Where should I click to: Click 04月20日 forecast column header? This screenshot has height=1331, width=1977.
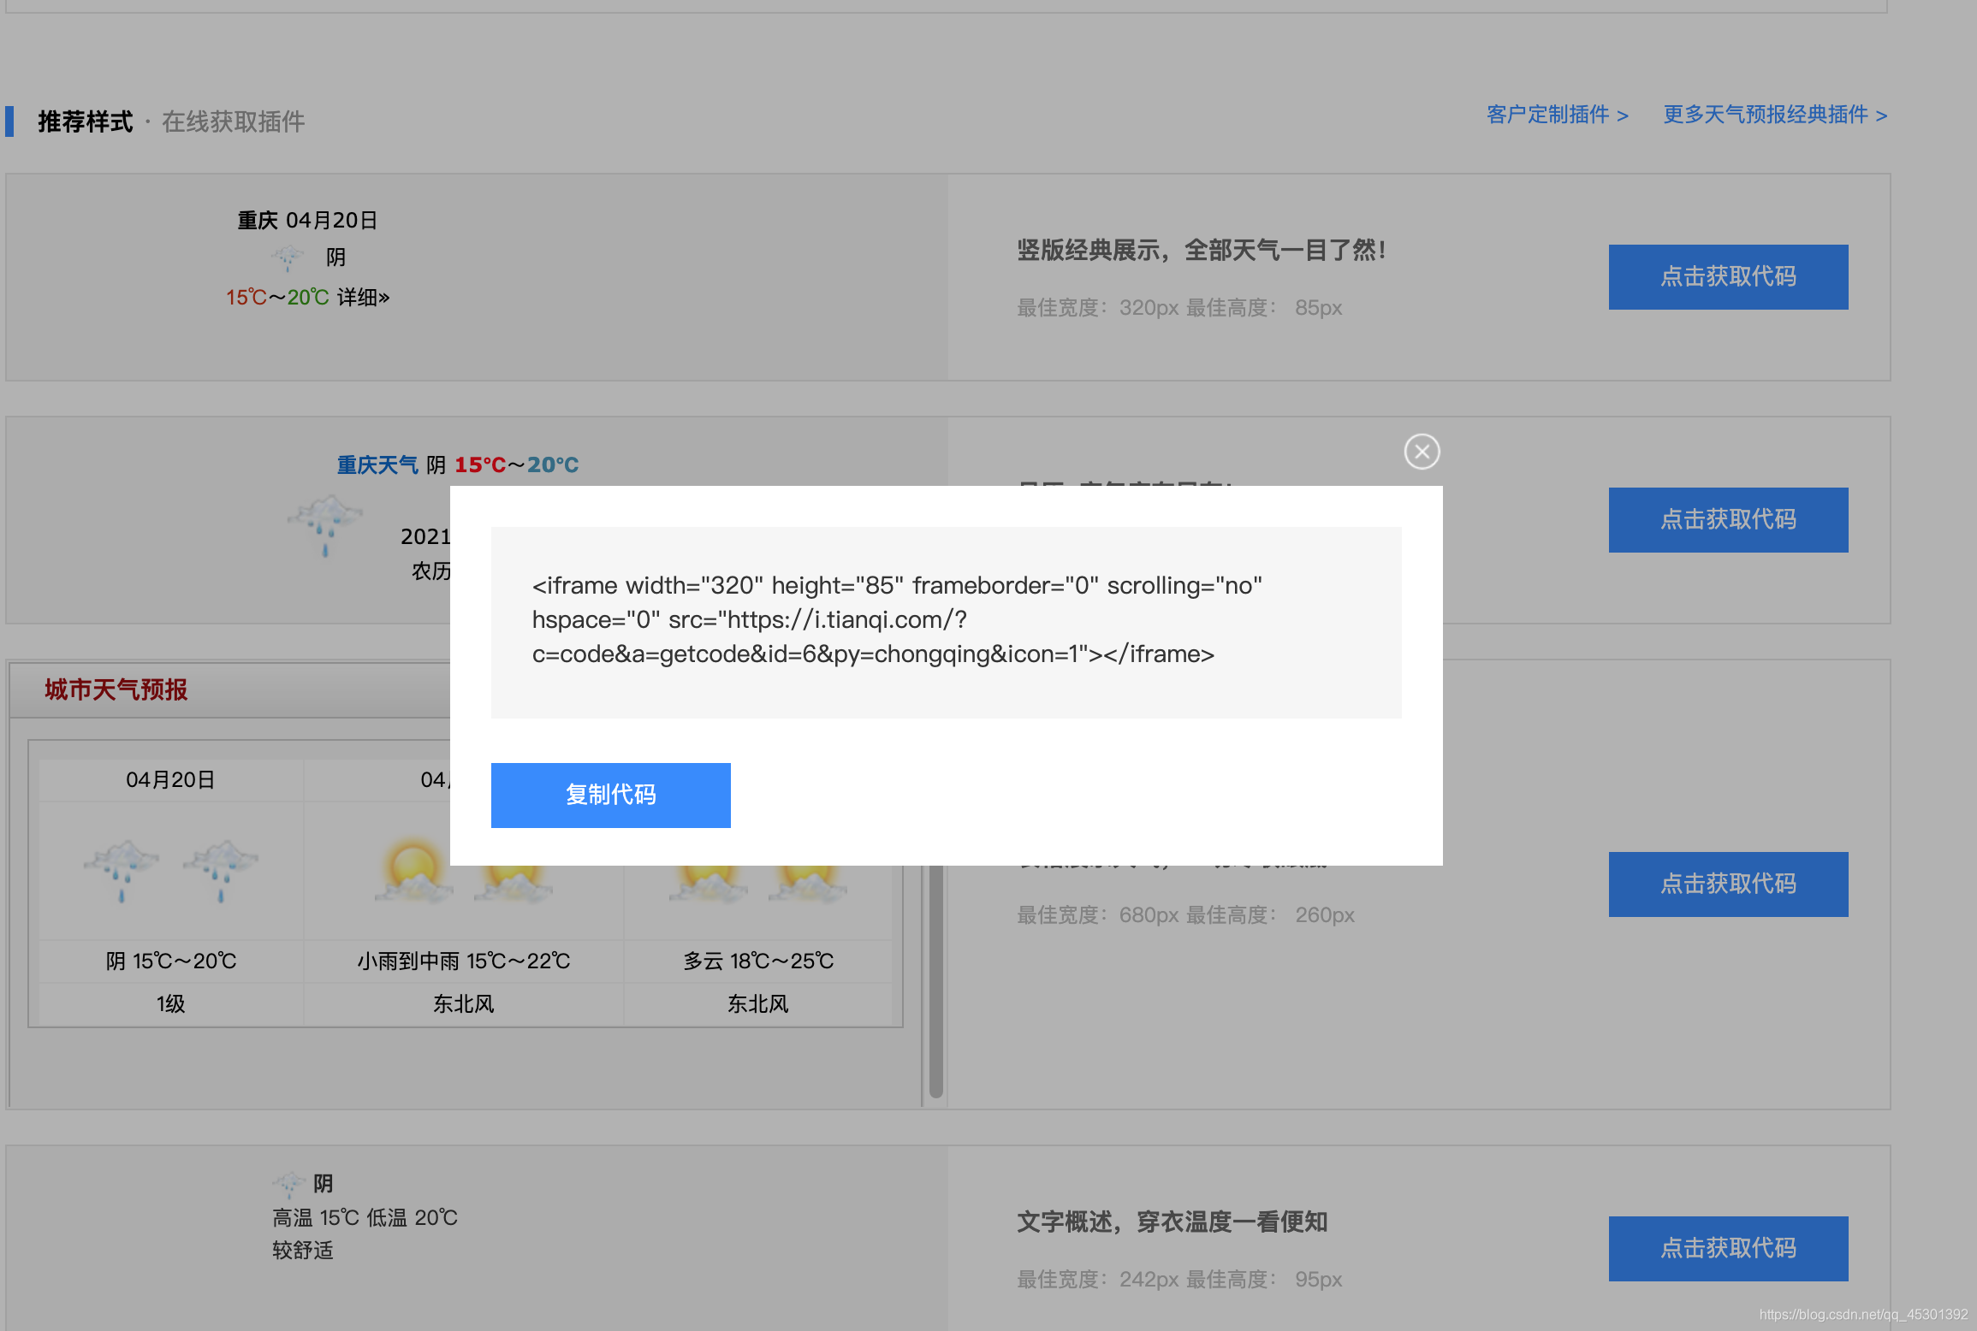tap(170, 779)
